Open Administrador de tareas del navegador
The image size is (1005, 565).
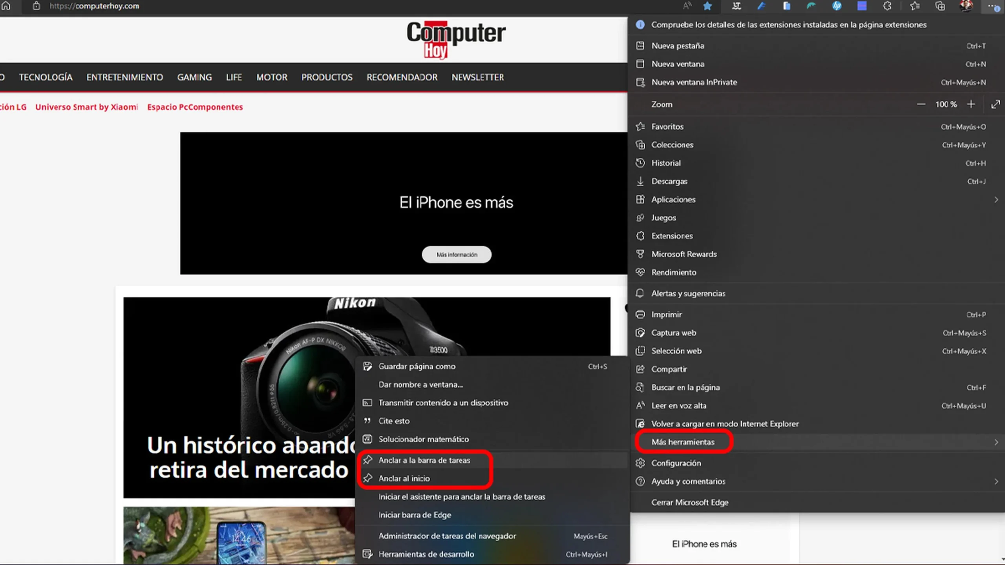pyautogui.click(x=493, y=536)
